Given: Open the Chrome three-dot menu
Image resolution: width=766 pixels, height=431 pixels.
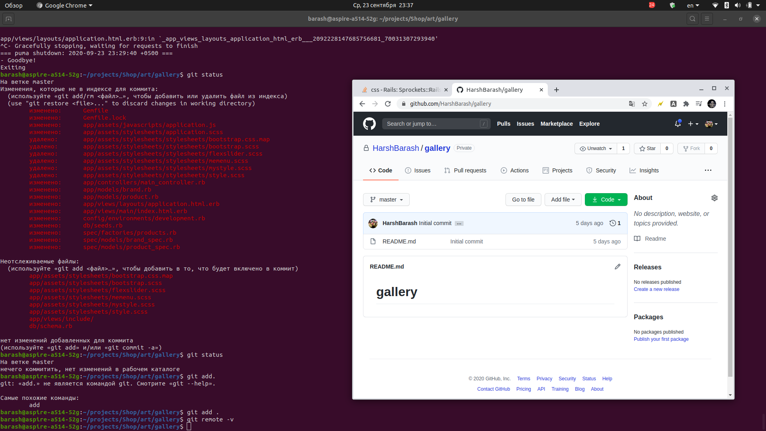Looking at the screenshot, I should coord(725,104).
